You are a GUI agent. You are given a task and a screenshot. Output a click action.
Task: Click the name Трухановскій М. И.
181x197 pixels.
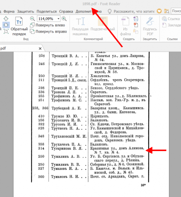coord(69,136)
